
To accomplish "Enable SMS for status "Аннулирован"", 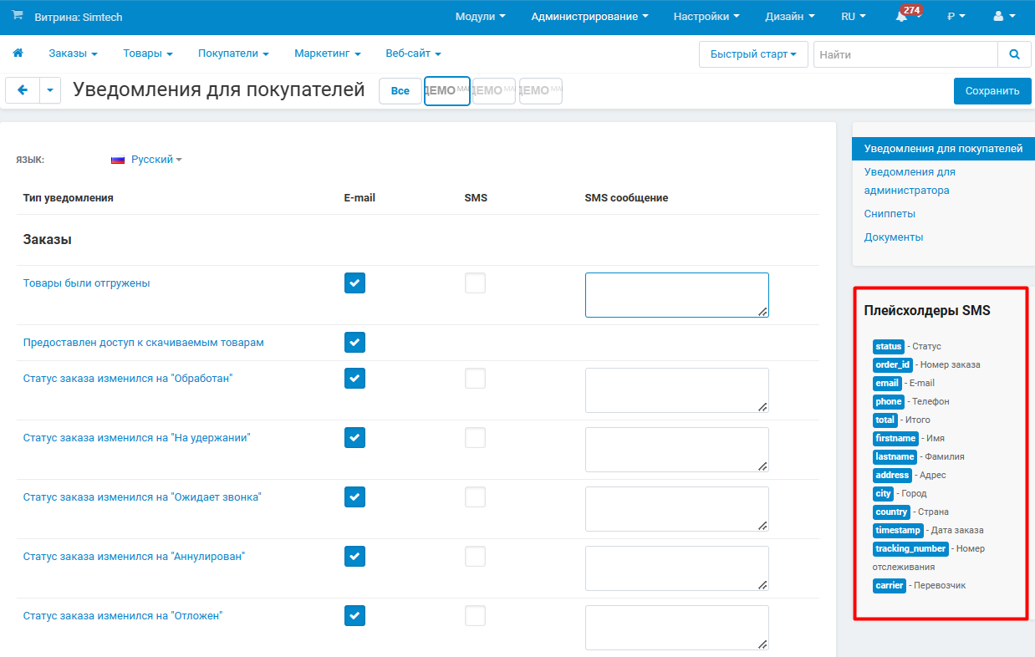I will tap(475, 557).
